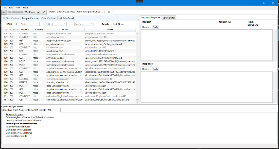Sort by the METHOD column header
279x149 pixels.
click(x=25, y=29)
